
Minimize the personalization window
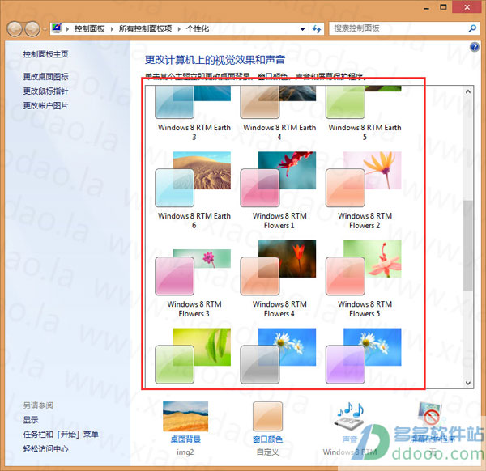(427, 7)
